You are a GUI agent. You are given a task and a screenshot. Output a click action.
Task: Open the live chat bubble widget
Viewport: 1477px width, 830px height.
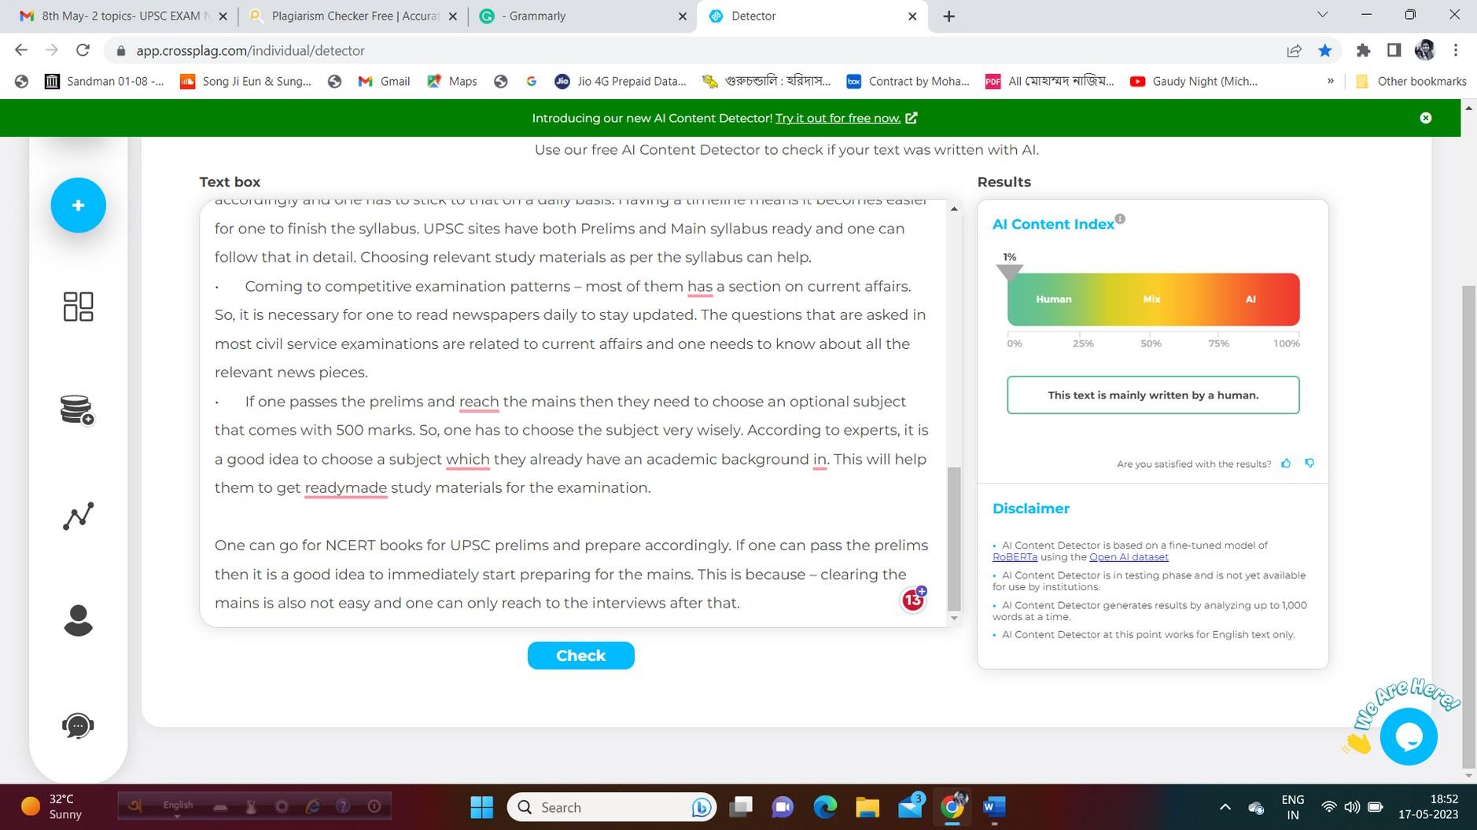[1408, 736]
